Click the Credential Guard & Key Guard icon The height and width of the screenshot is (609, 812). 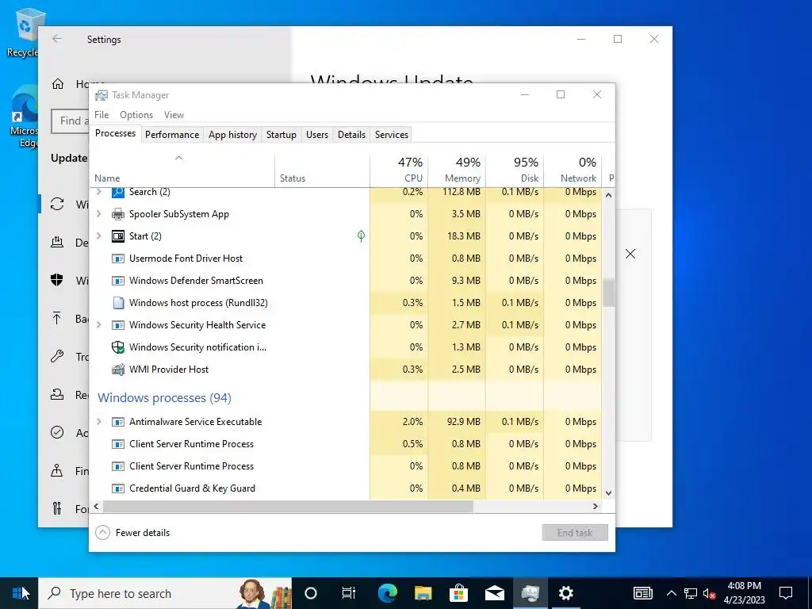pos(118,488)
